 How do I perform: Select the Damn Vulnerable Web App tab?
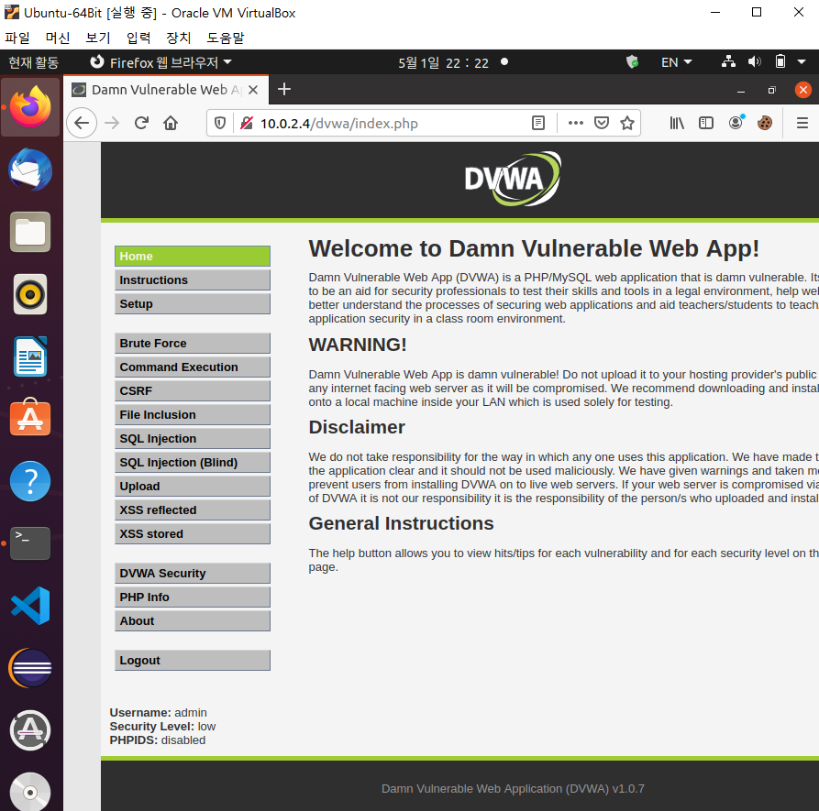coord(166,90)
